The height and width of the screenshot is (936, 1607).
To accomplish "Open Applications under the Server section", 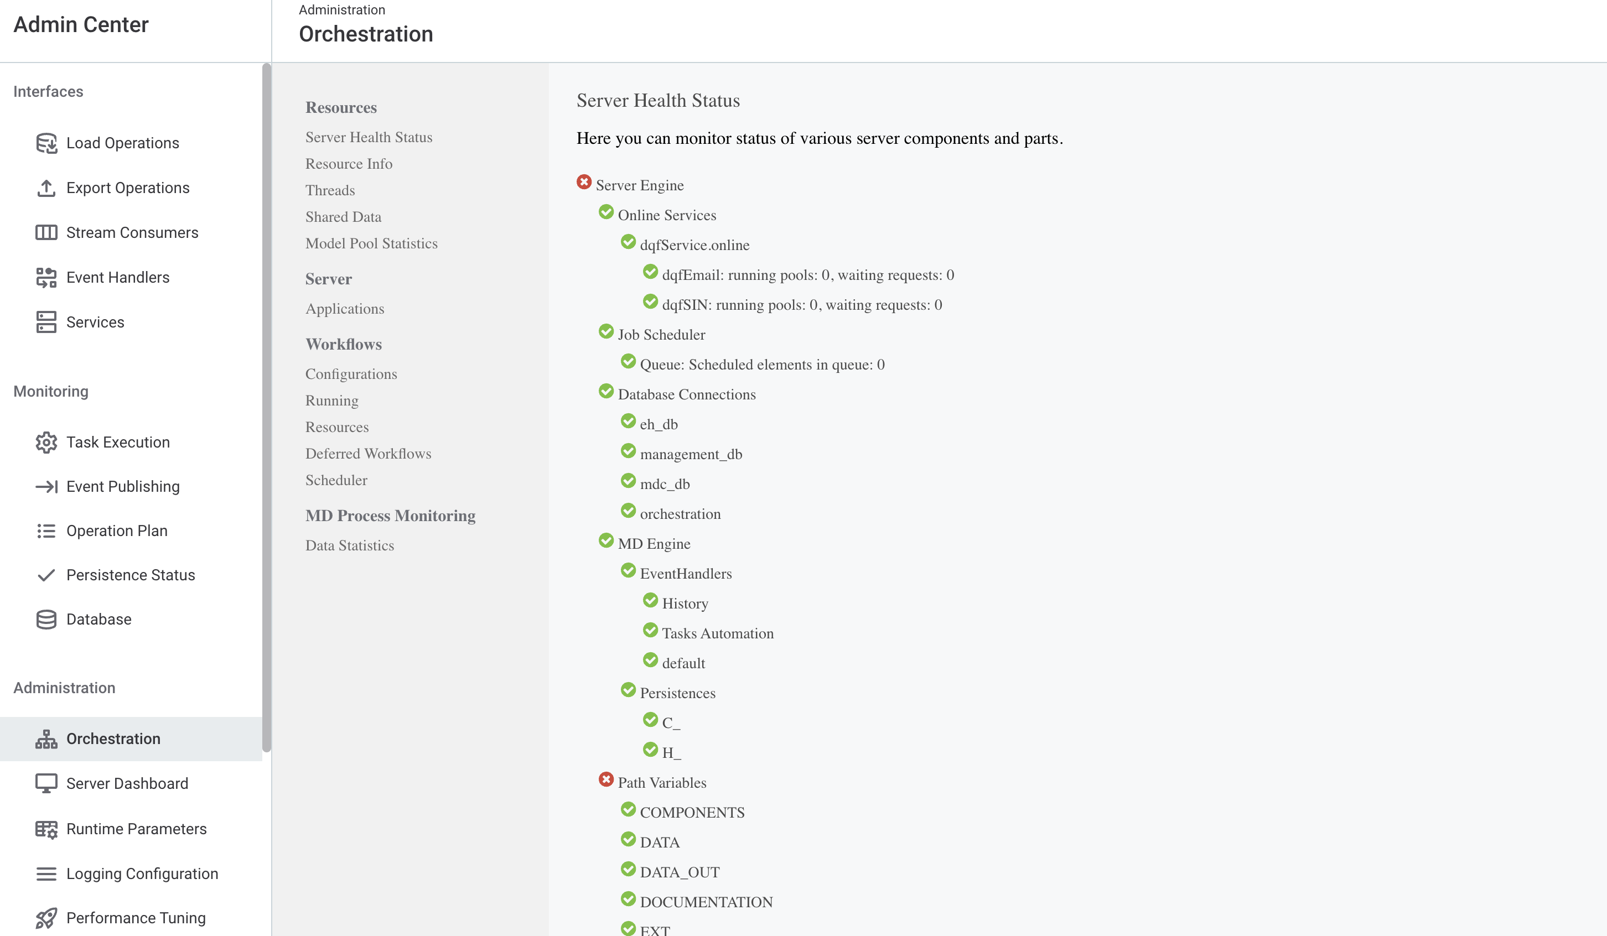I will [x=344, y=309].
